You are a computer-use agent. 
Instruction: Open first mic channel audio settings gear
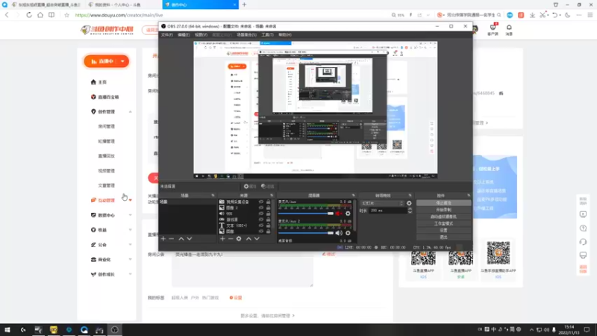pyautogui.click(x=348, y=214)
